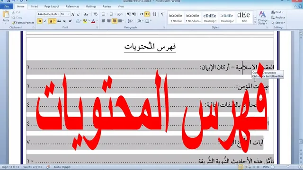Open the font size dropdown
The width and height of the screenshot is (303, 170).
tap(68, 14)
